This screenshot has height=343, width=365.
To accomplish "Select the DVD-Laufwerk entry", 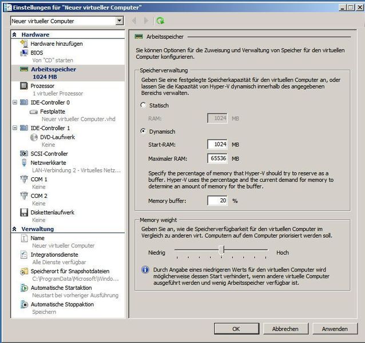I will (x=57, y=137).
